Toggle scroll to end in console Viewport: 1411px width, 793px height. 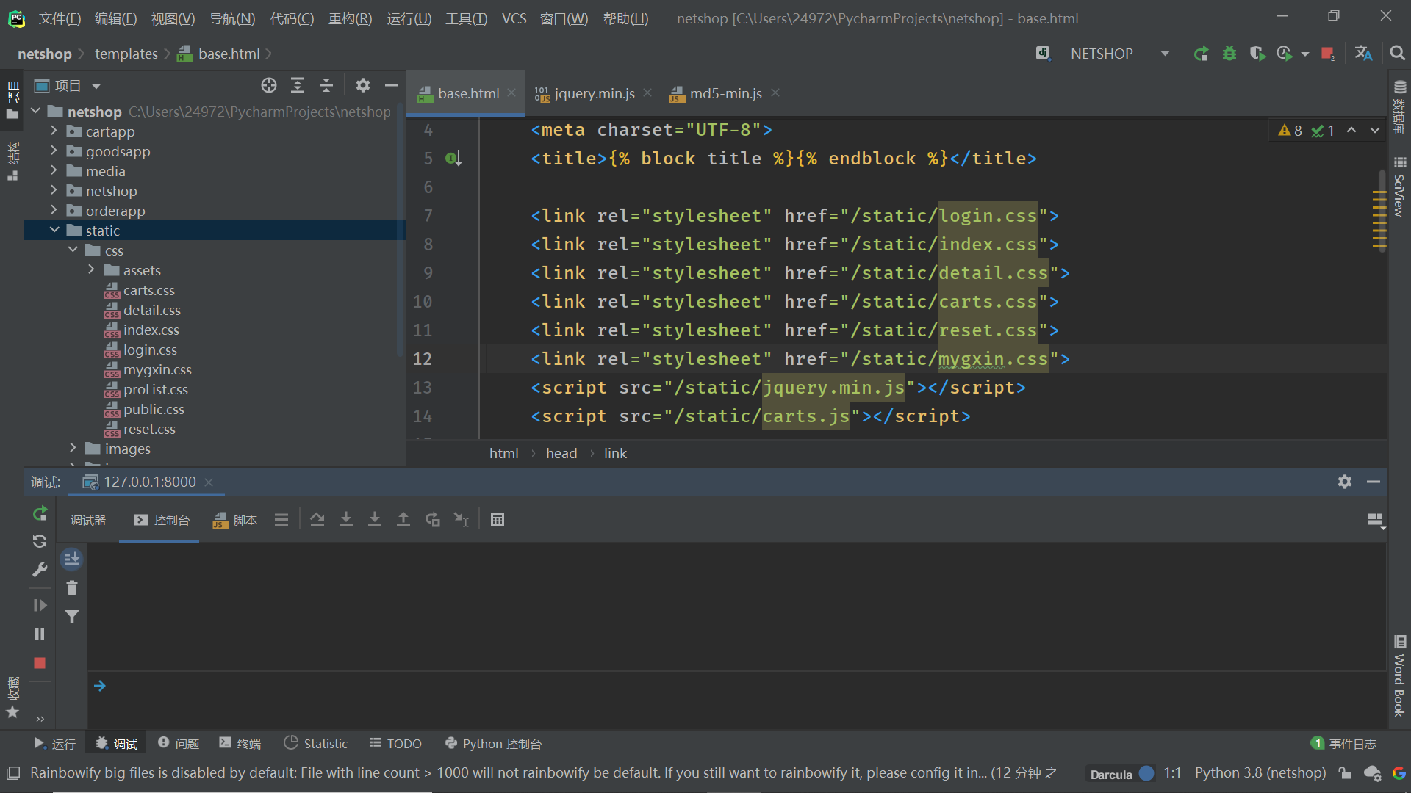(71, 560)
